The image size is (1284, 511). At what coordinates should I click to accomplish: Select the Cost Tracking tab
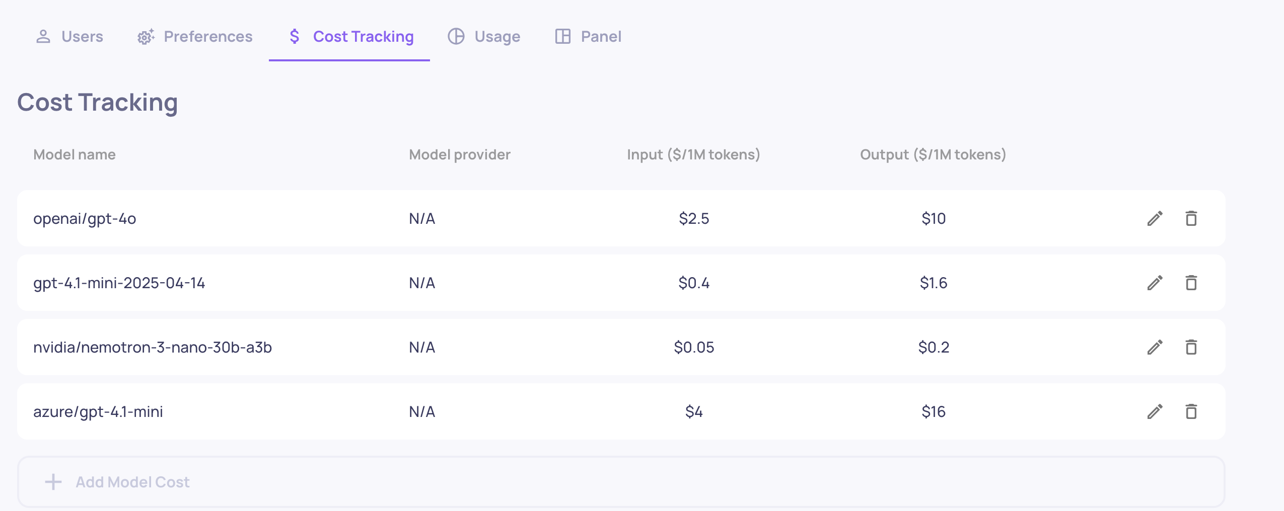pyautogui.click(x=351, y=36)
